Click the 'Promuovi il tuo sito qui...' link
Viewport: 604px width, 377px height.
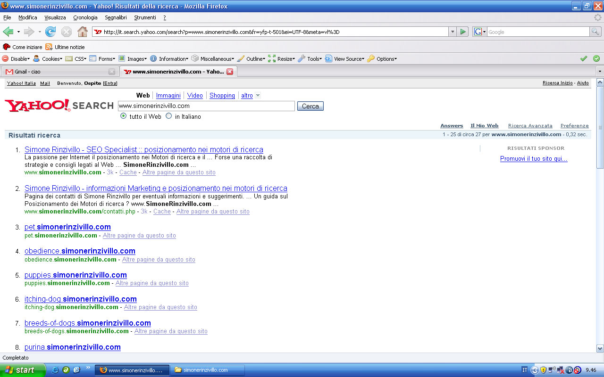534,159
